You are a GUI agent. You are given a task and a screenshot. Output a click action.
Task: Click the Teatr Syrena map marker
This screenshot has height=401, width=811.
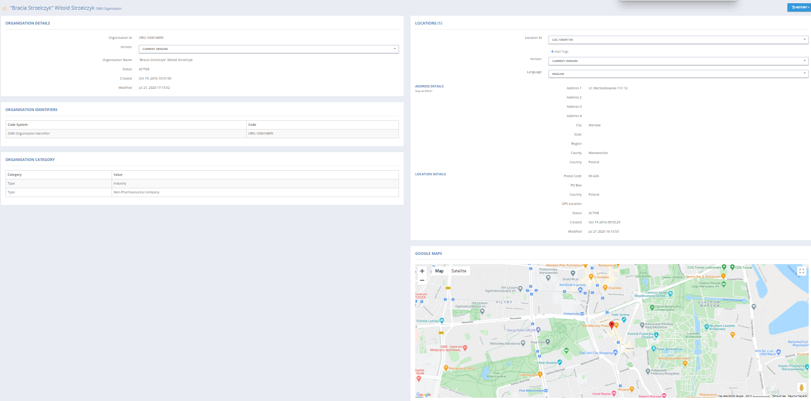point(624,319)
